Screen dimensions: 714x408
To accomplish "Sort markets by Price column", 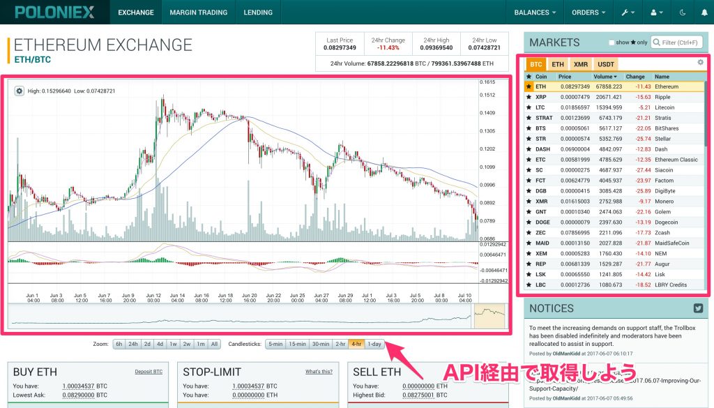I will point(565,77).
